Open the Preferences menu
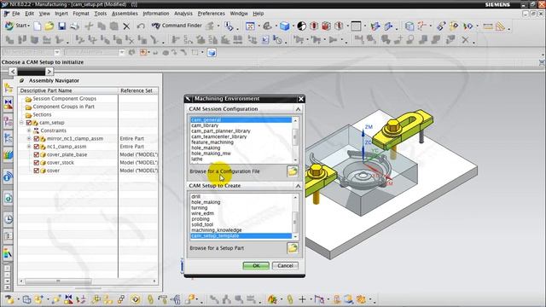The height and width of the screenshot is (307, 546). [x=211, y=14]
